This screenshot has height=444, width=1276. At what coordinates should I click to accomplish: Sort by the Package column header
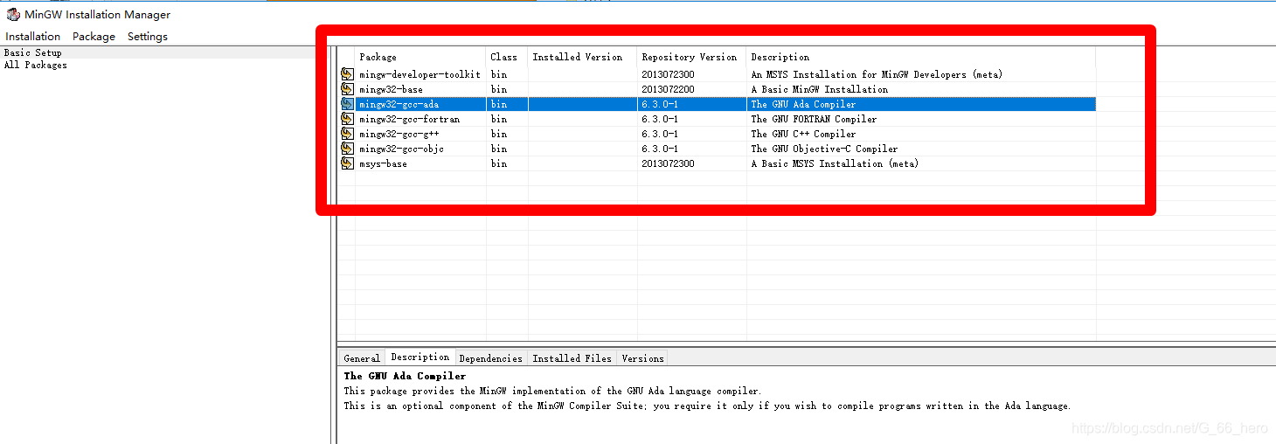coord(420,57)
